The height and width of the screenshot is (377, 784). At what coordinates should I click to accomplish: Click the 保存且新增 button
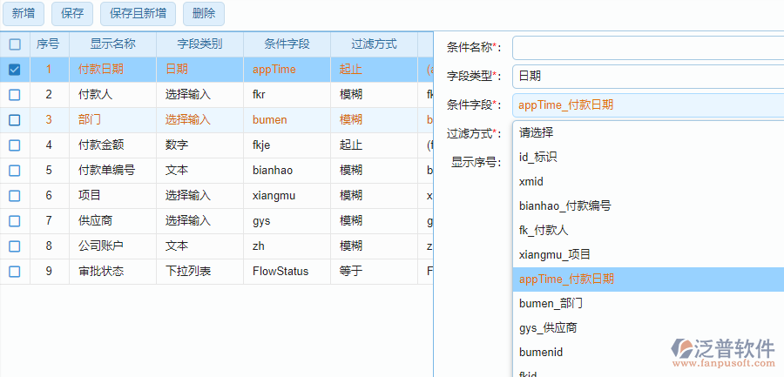[x=138, y=14]
